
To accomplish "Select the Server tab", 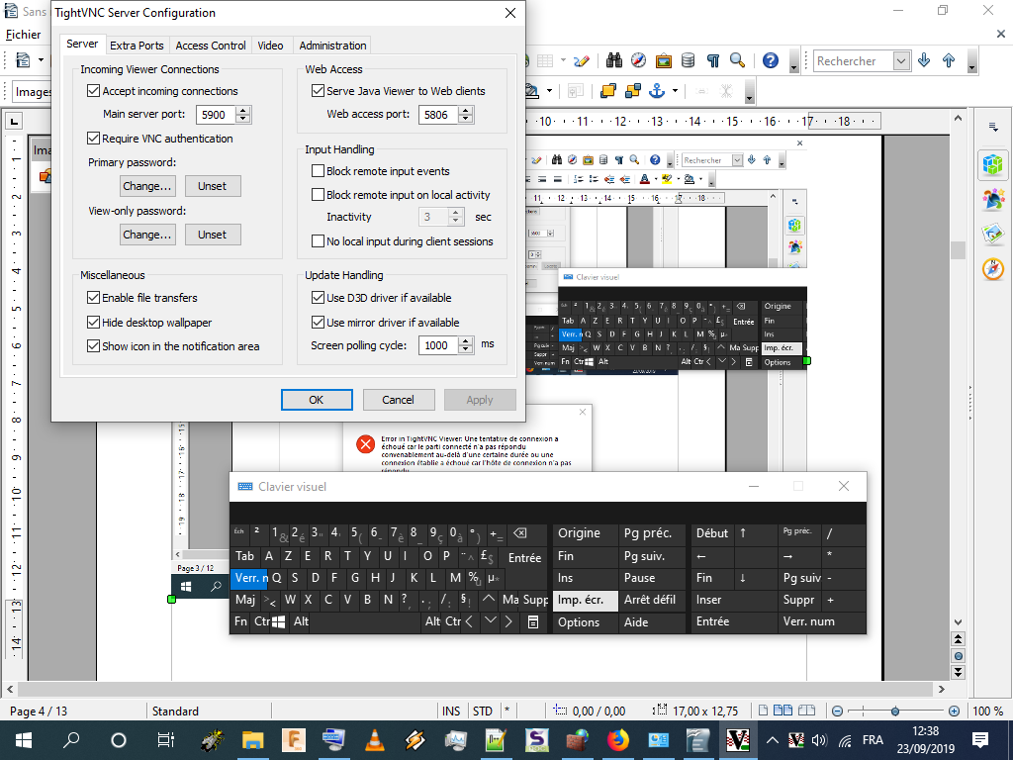I will click(82, 44).
